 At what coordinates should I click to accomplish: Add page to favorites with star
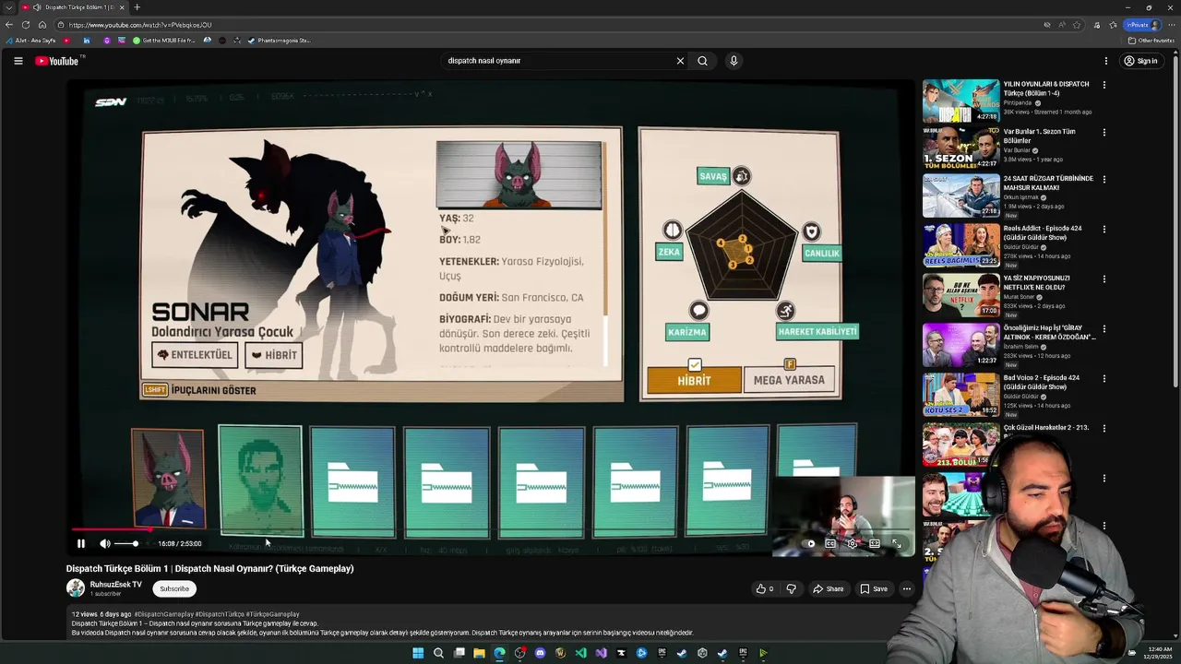coord(1077,25)
